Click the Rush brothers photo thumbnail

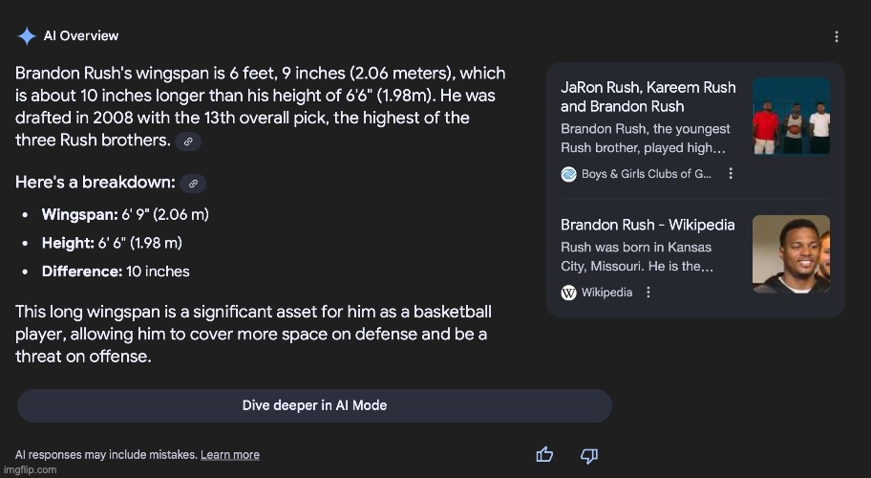(791, 116)
